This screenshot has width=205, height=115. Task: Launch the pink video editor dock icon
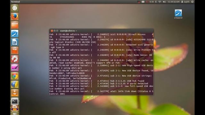[x=15, y=67]
